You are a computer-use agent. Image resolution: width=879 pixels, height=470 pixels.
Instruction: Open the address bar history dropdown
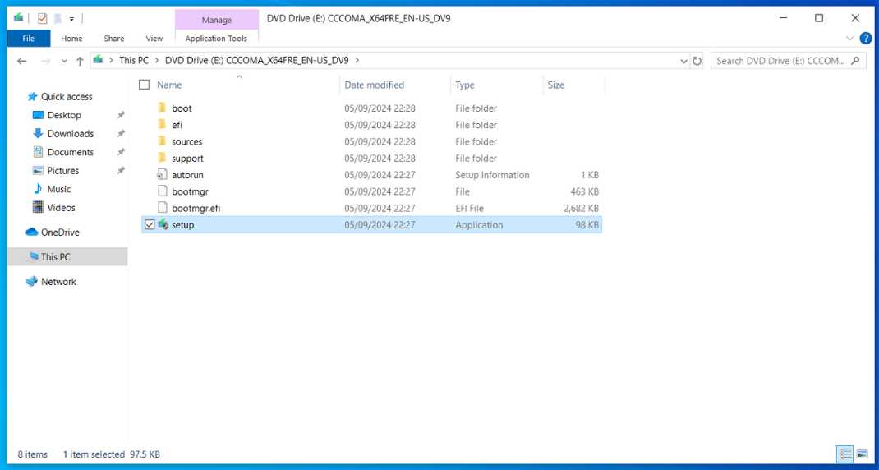683,61
